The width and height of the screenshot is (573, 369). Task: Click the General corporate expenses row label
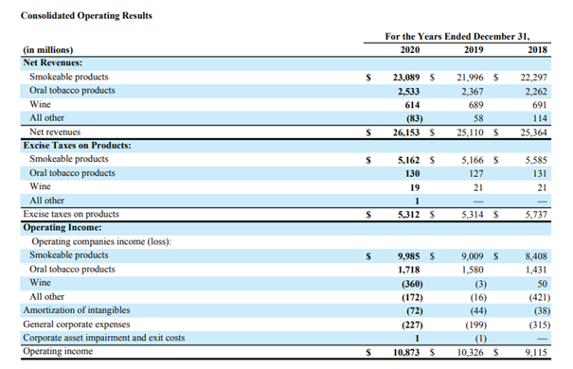(x=77, y=325)
